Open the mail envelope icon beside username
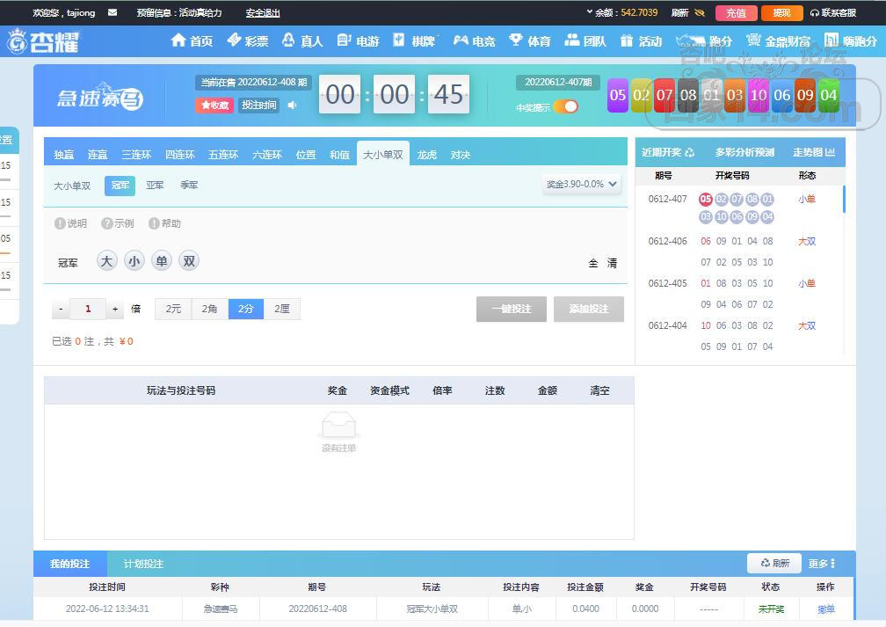 (113, 13)
